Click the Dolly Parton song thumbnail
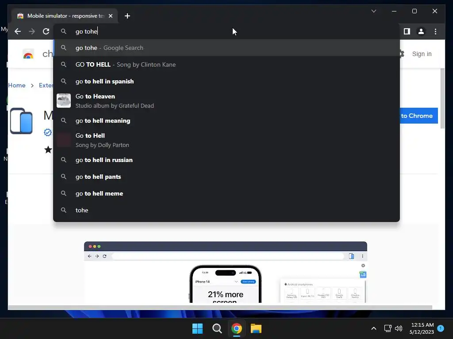 [x=64, y=140]
